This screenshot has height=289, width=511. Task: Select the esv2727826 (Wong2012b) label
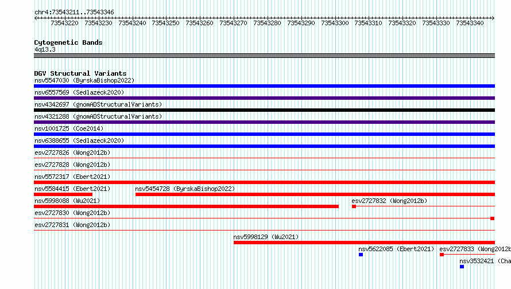tap(72, 153)
